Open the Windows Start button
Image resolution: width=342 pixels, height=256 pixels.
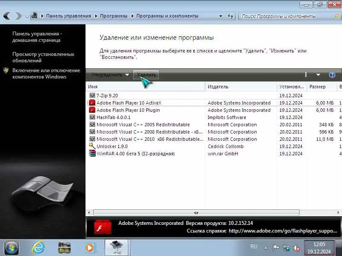click(x=12, y=248)
